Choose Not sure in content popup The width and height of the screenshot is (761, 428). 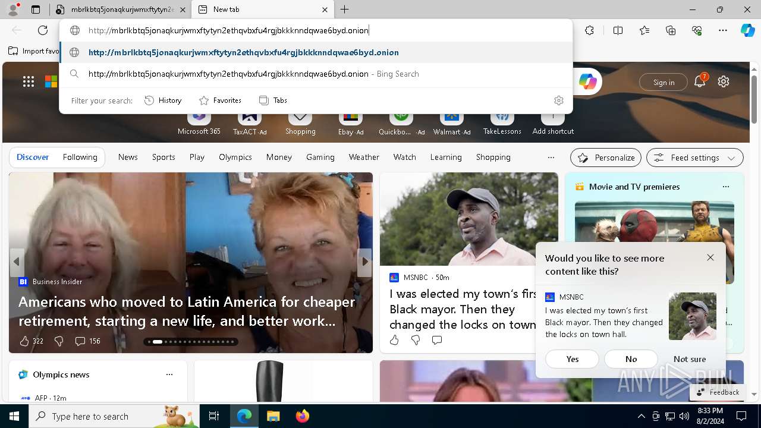pyautogui.click(x=690, y=359)
